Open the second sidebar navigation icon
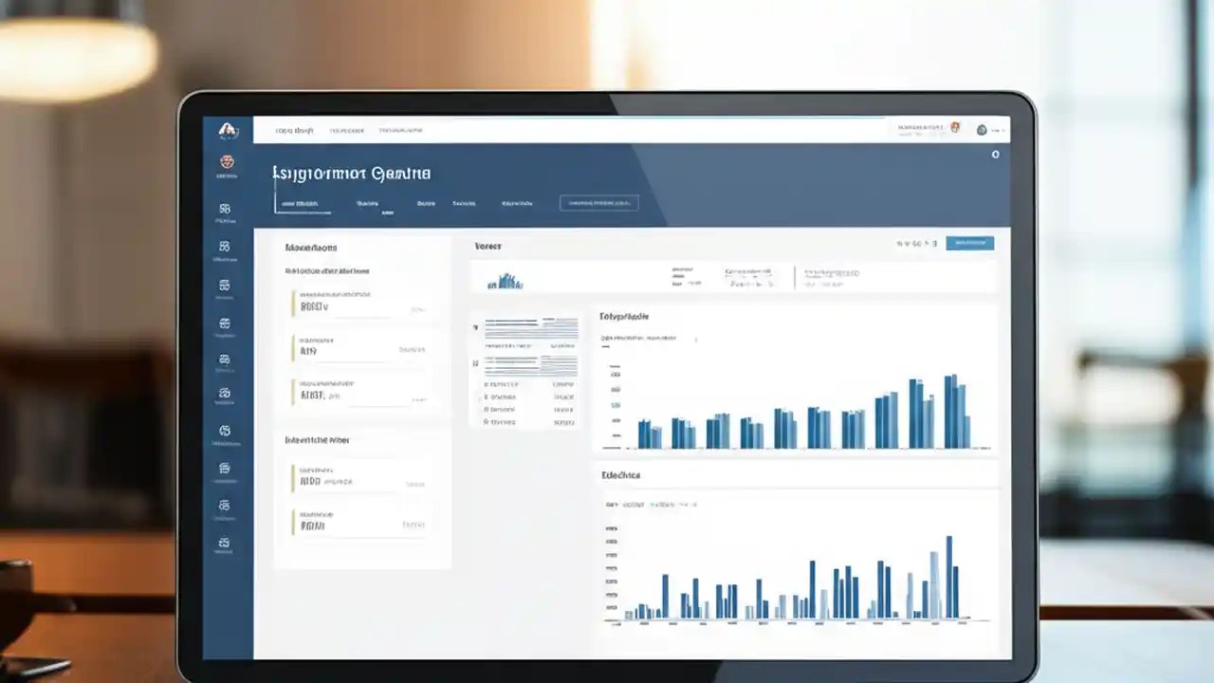1214x683 pixels. point(225,208)
